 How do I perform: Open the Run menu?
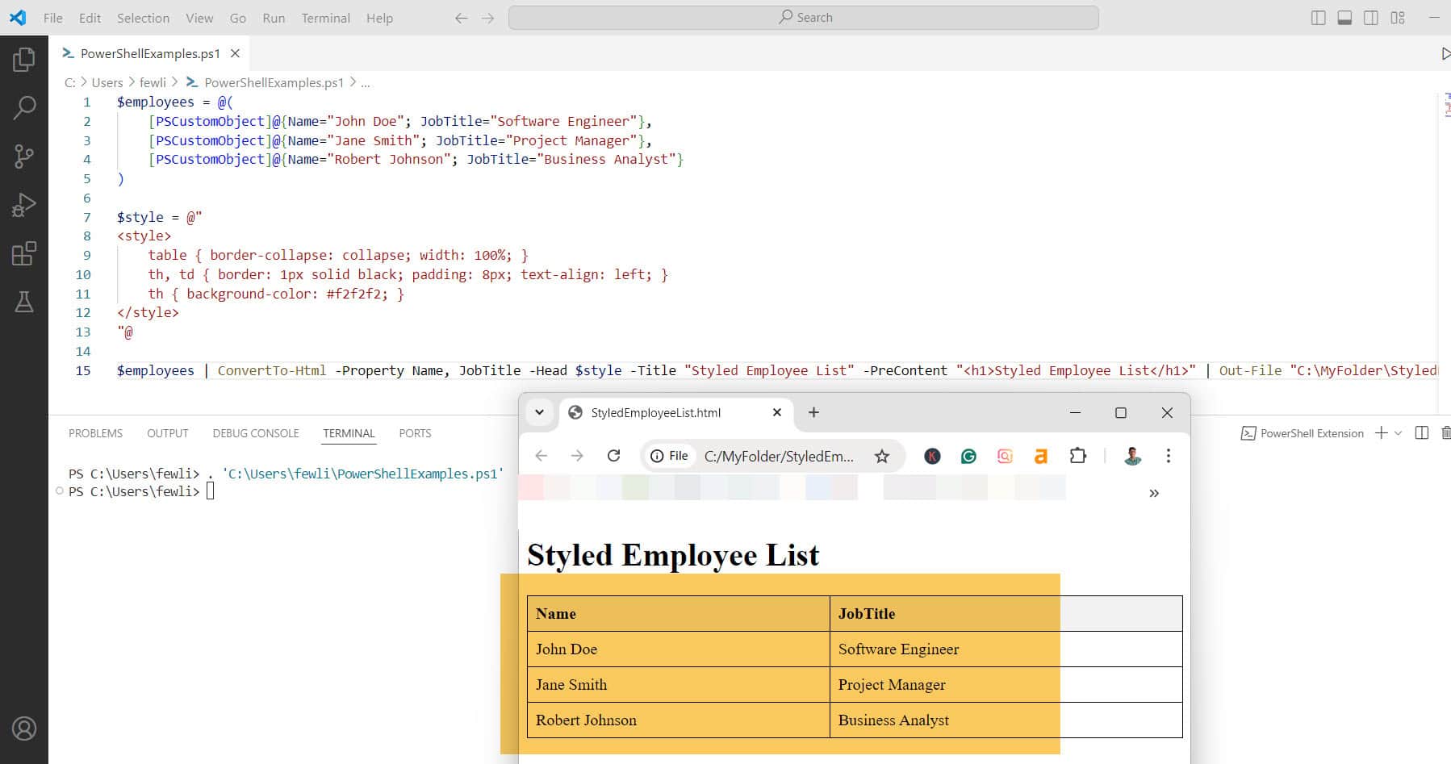coord(274,18)
